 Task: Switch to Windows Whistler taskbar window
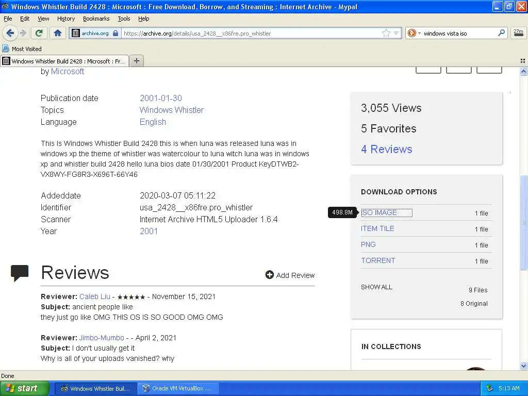(x=95, y=389)
